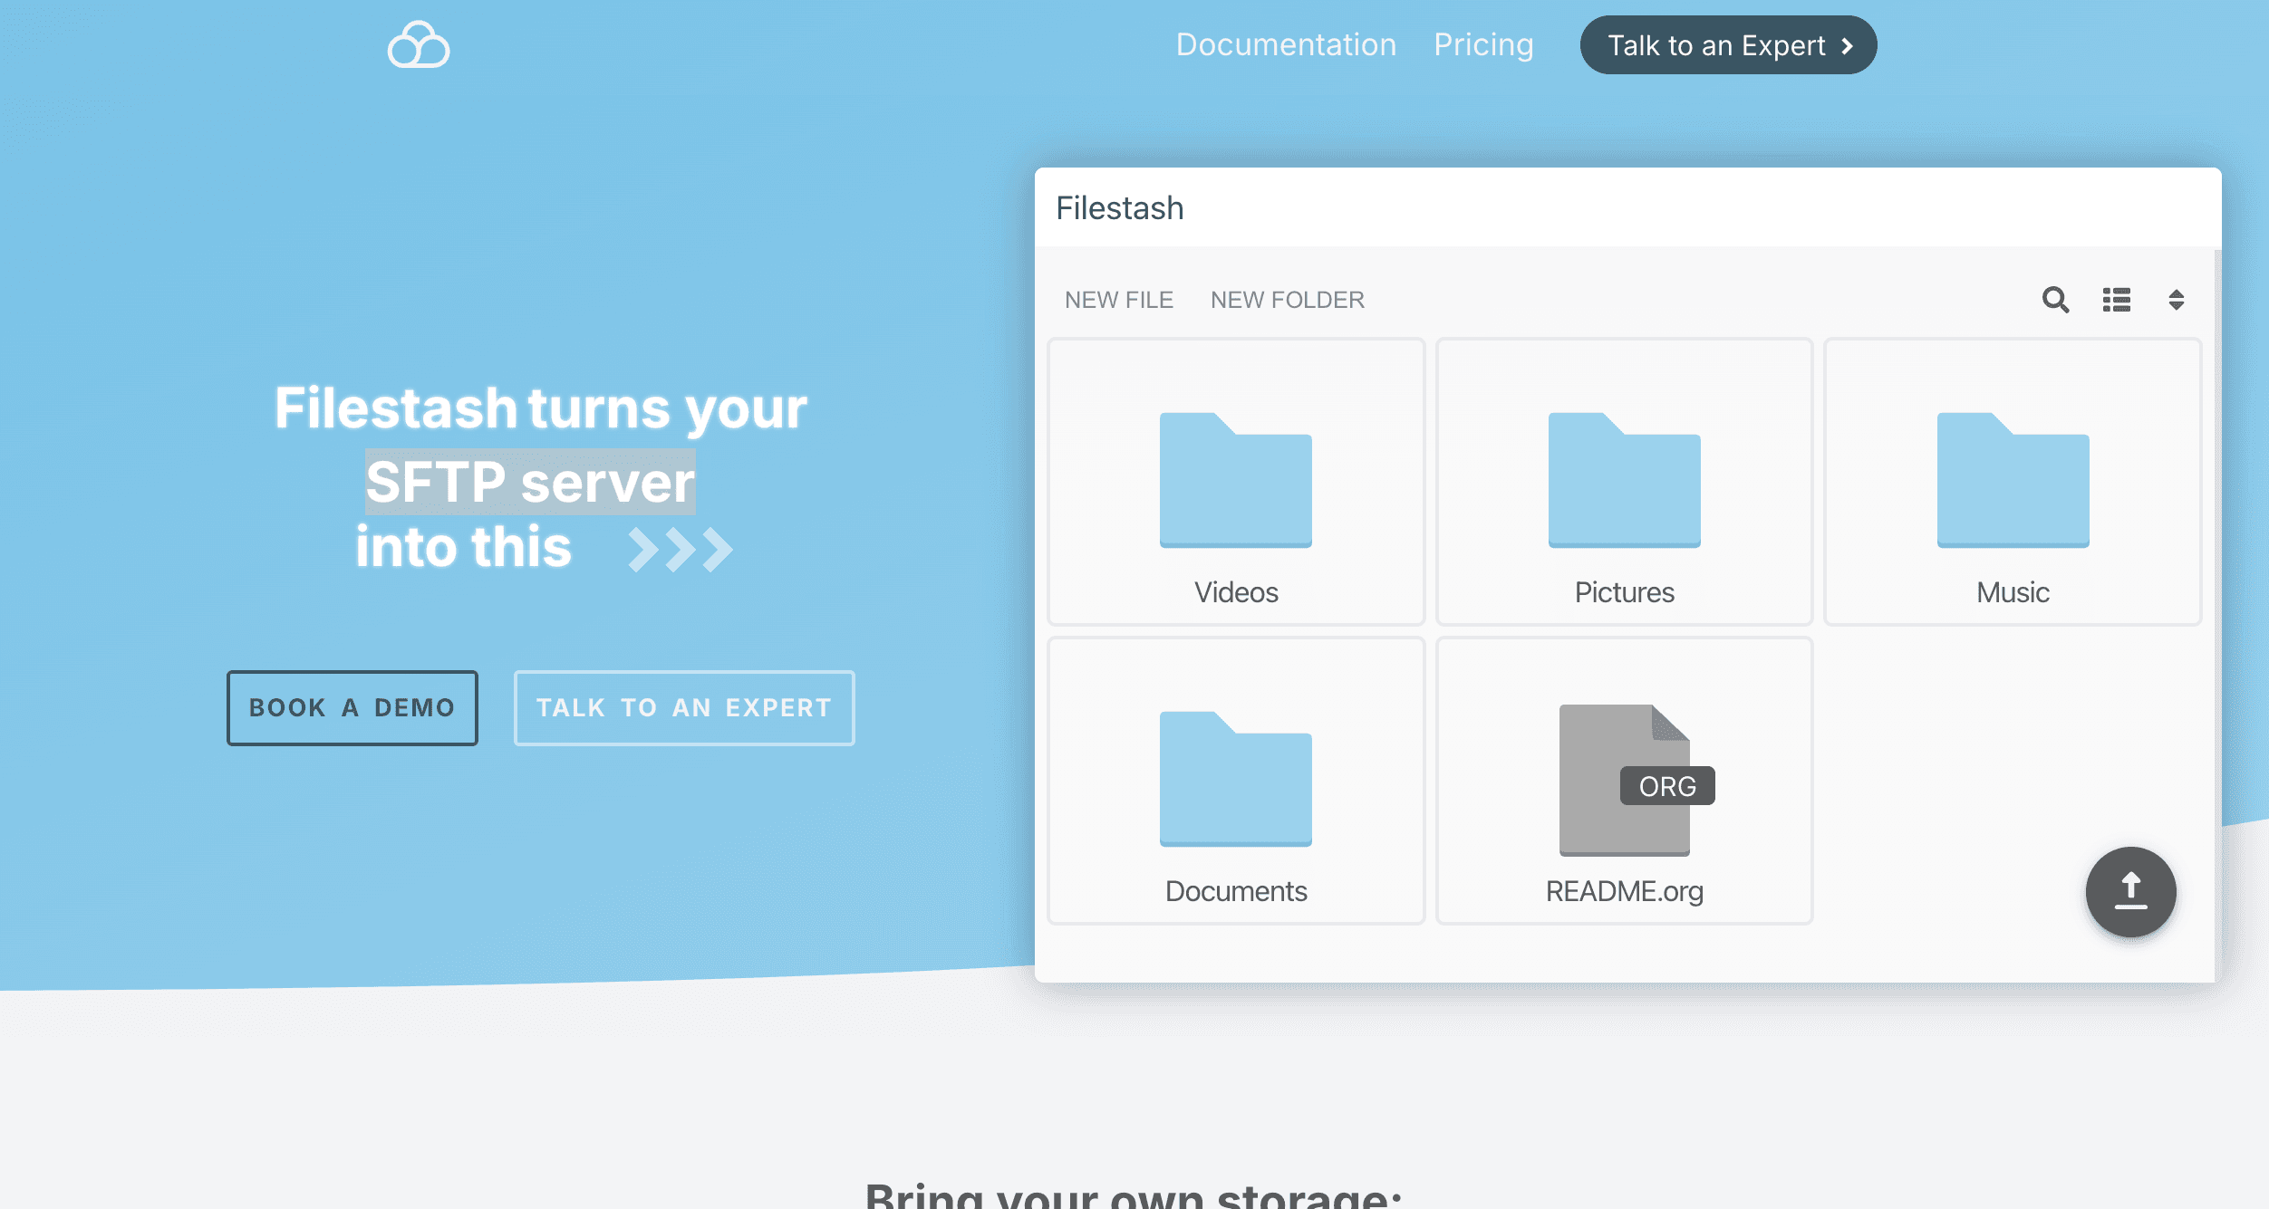Click the Filestash title in the demo panel
The height and width of the screenshot is (1209, 2269).
click(1119, 208)
